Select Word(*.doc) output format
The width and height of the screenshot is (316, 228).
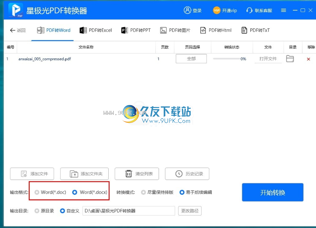[50, 192]
